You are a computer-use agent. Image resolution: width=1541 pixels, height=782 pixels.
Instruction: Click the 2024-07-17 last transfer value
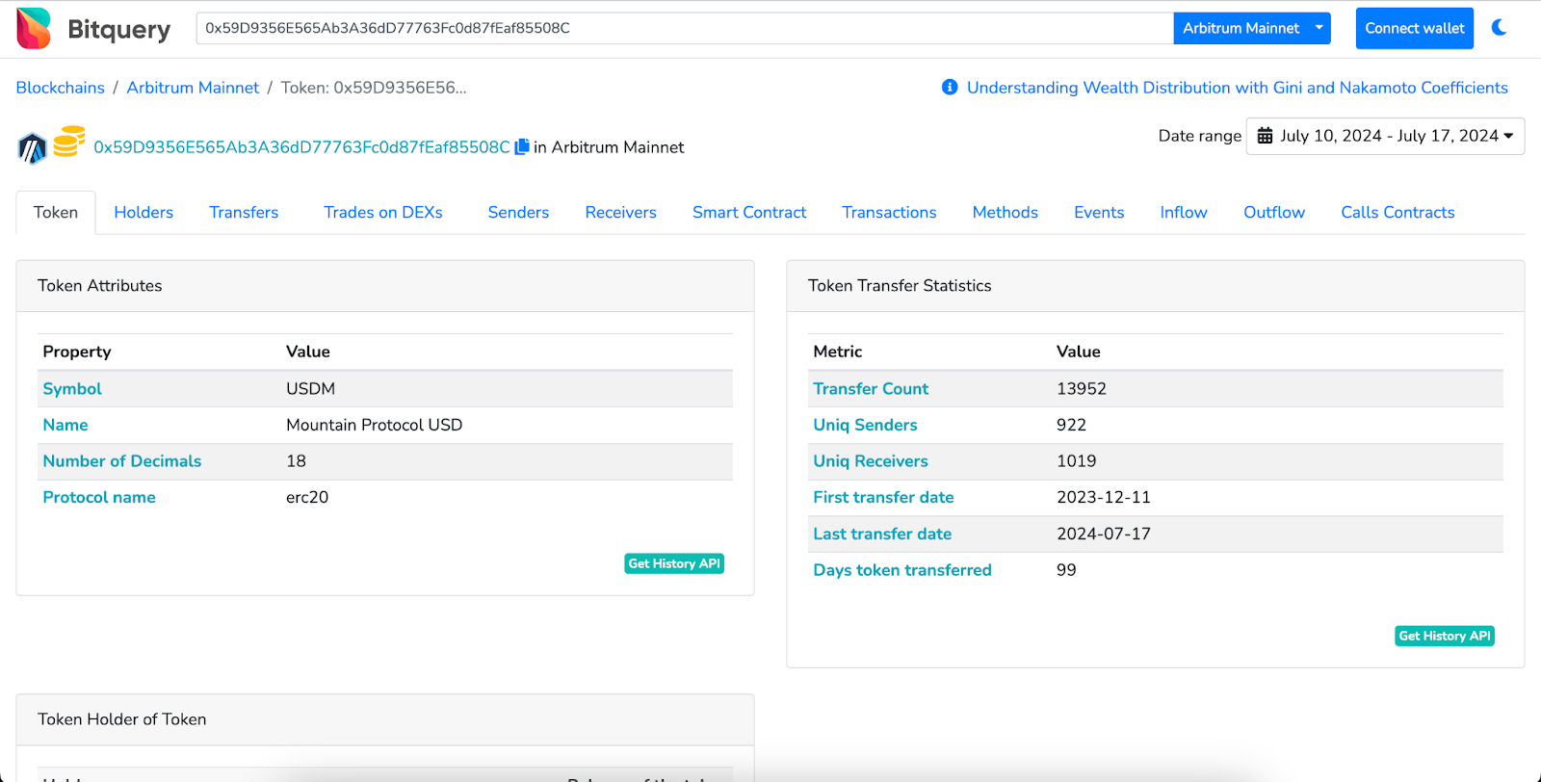(1104, 534)
